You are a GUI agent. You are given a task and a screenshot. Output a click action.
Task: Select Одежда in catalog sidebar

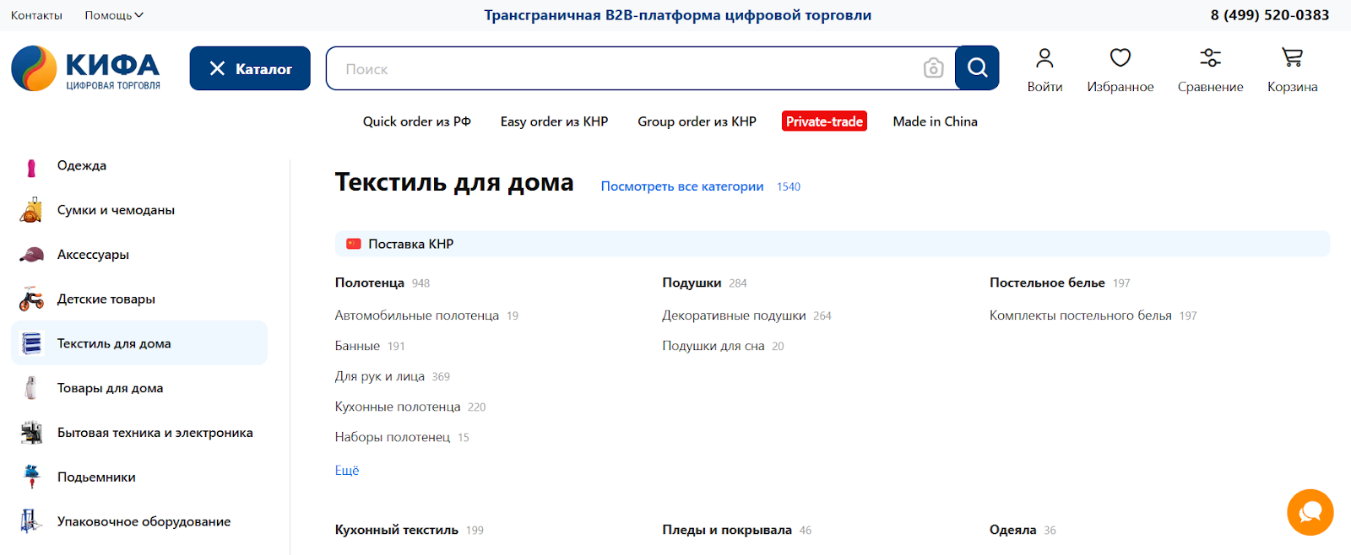[x=82, y=165]
